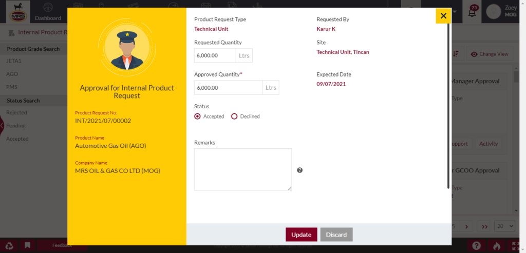
Task: Click the recycle icon in bottom bar
Action: [x=9, y=246]
